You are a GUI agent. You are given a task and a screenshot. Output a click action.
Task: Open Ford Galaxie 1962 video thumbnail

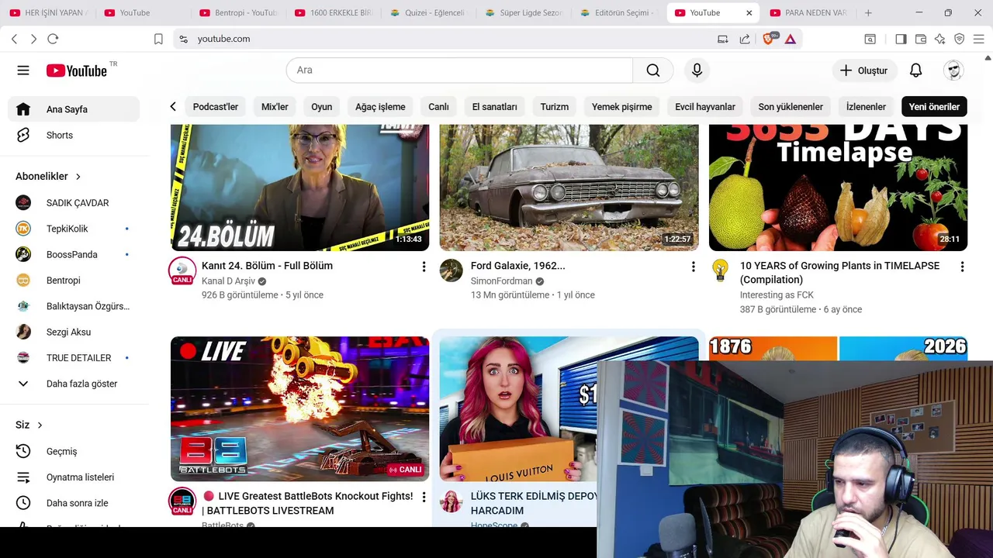[x=569, y=187]
